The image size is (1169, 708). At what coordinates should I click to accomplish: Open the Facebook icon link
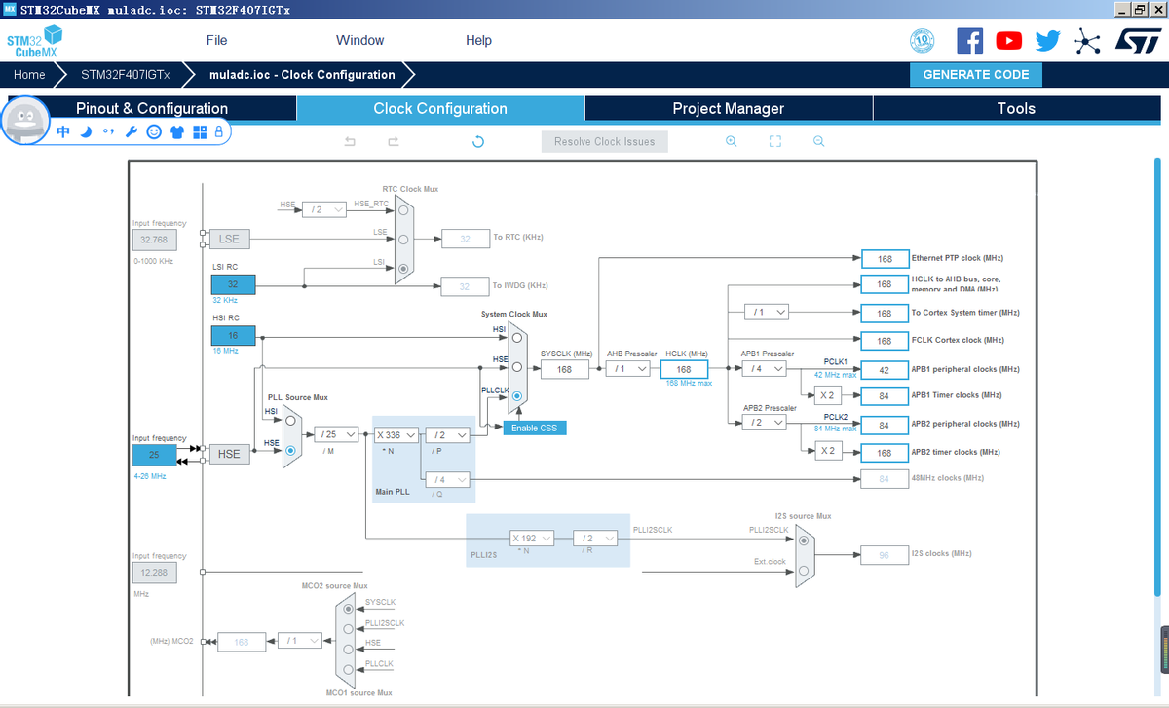click(970, 40)
